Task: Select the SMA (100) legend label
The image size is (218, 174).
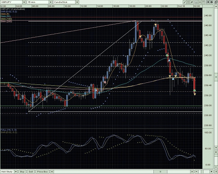Action: click(6, 19)
